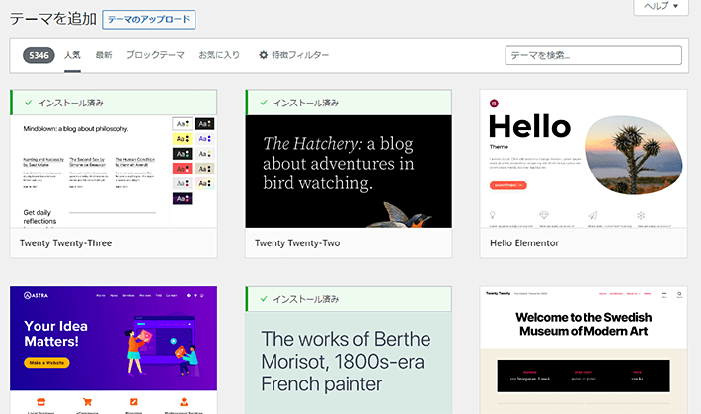This screenshot has height=414, width=701.
Task: Select the 人気 tab
Action: (x=72, y=55)
